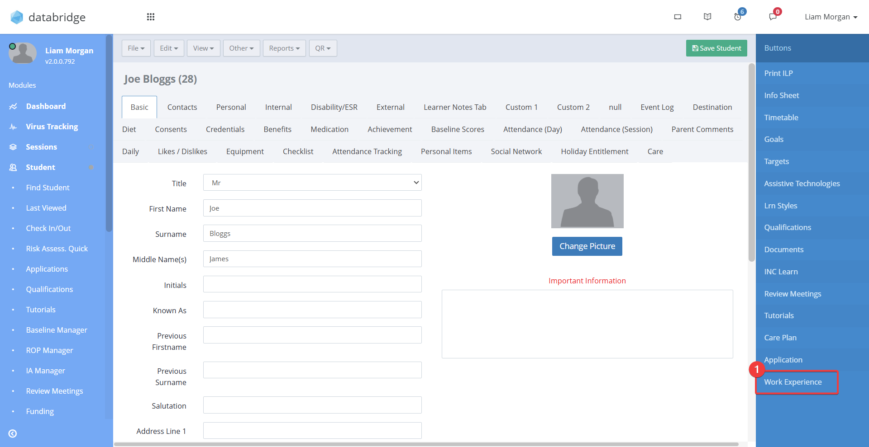Viewport: 869px width, 447px height.
Task: Open Baseline Manager in sidebar
Action: [x=57, y=330]
